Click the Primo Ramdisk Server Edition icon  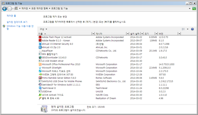40,78
